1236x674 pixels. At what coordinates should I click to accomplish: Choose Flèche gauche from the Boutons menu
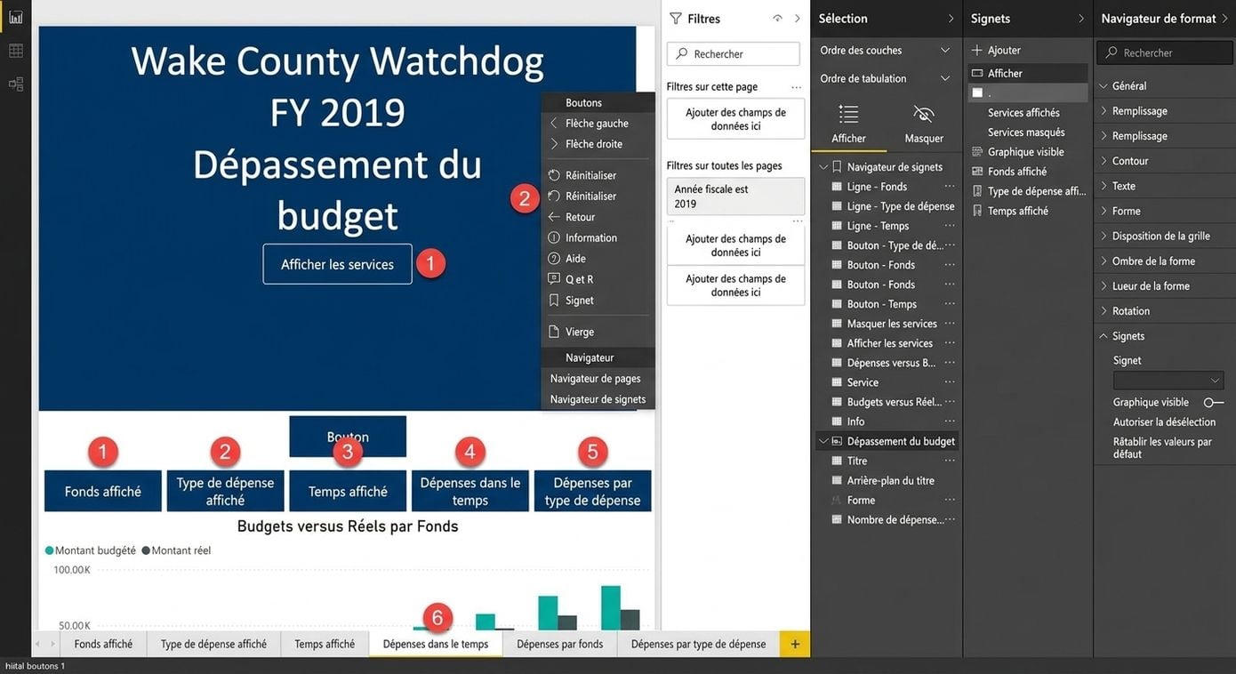click(598, 124)
